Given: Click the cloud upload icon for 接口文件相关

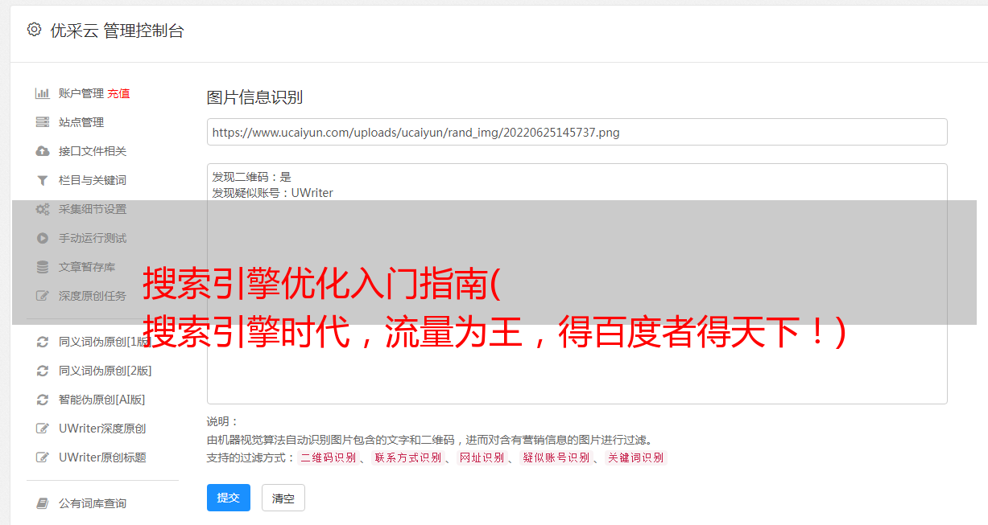Looking at the screenshot, I should pyautogui.click(x=43, y=151).
